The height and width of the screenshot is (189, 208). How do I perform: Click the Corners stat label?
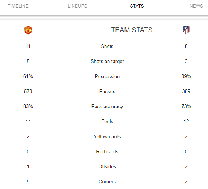pos(107,181)
